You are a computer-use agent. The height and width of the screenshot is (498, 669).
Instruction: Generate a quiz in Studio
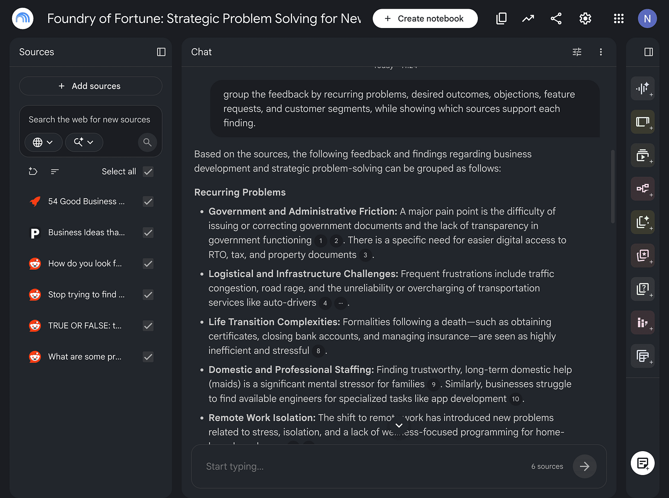pyautogui.click(x=642, y=289)
